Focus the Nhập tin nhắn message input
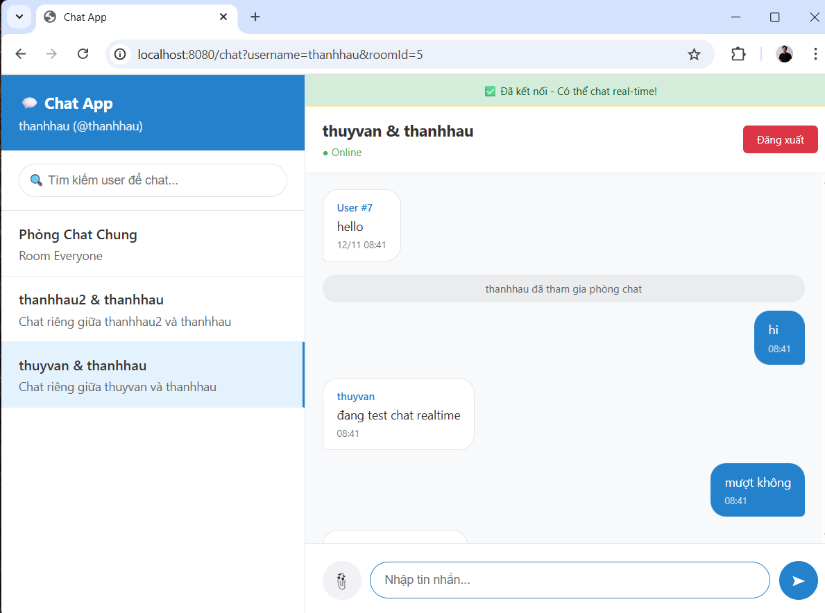 tap(569, 580)
